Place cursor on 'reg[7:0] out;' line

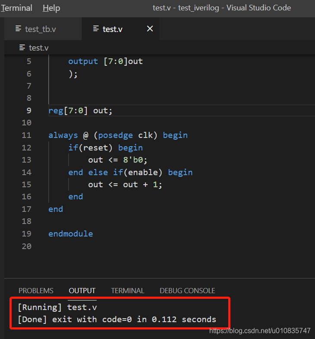click(x=80, y=111)
